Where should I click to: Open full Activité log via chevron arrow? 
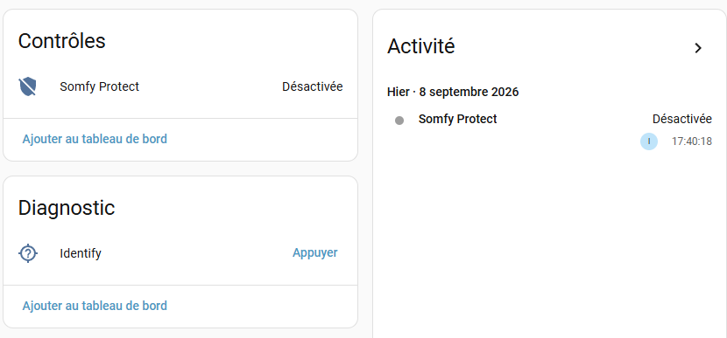[x=698, y=48]
